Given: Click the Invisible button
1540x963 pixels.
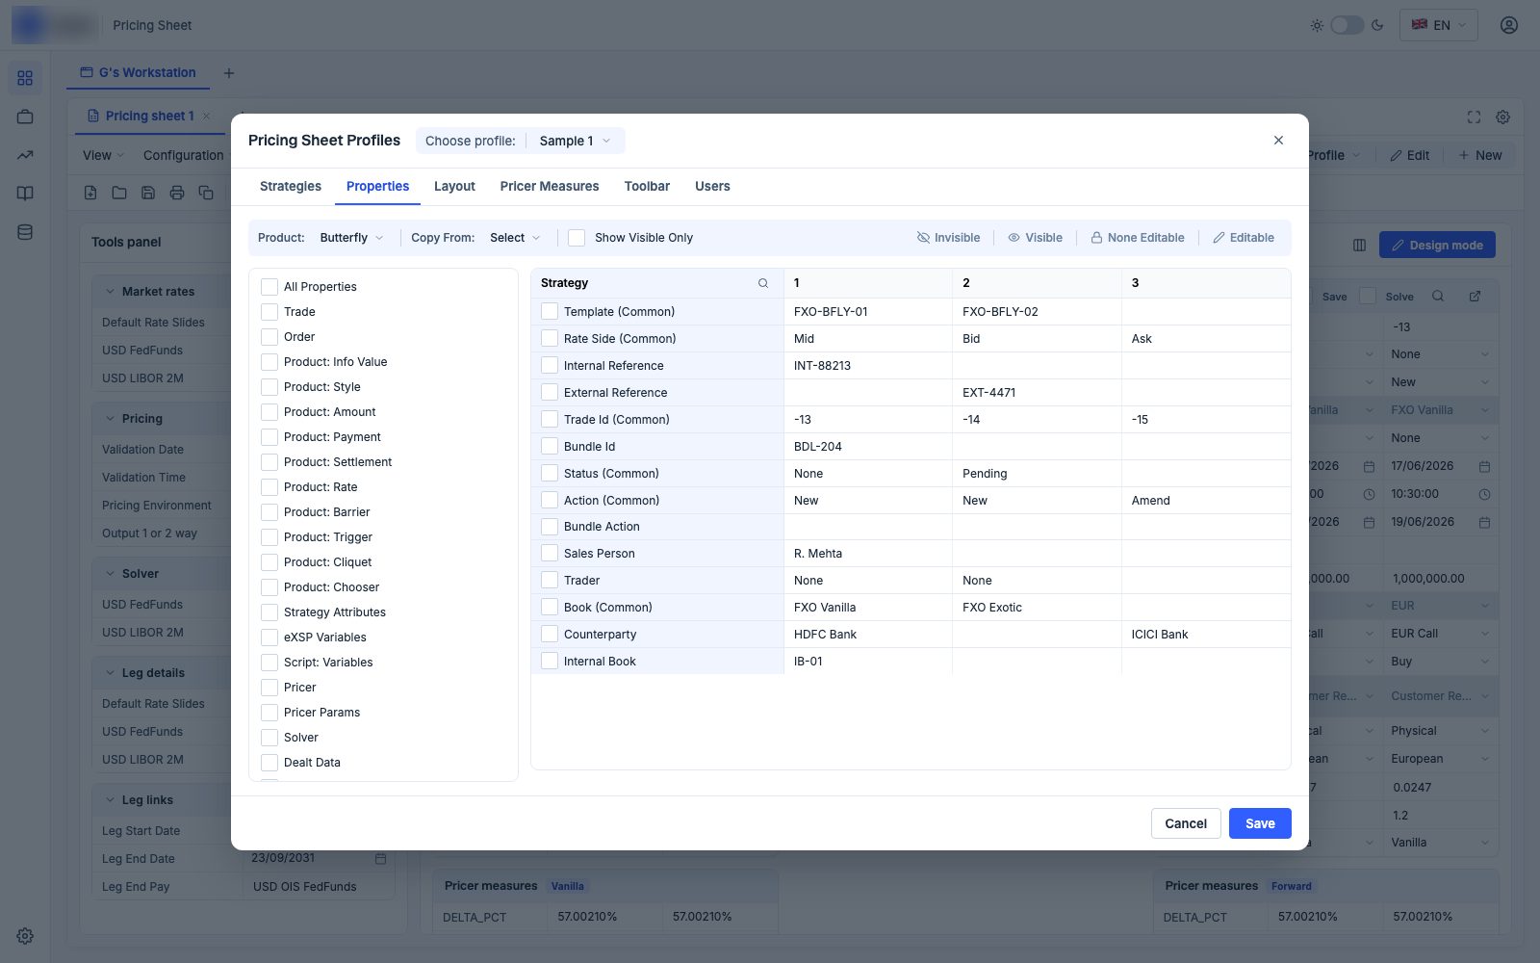Looking at the screenshot, I should tap(948, 238).
